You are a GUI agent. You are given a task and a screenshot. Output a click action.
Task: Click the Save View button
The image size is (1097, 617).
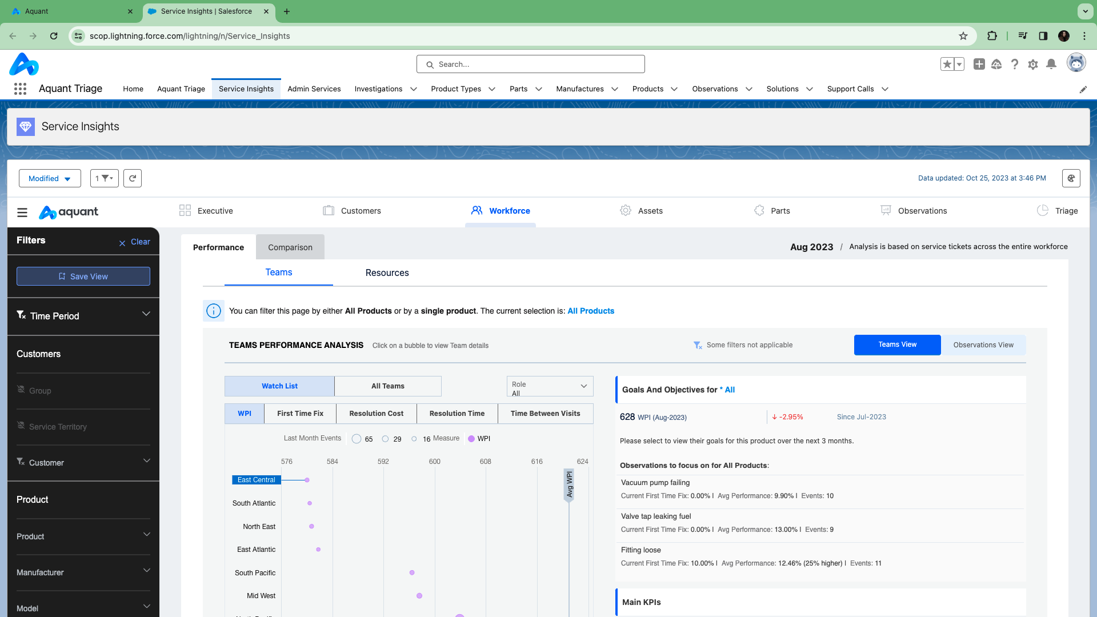[x=83, y=277]
